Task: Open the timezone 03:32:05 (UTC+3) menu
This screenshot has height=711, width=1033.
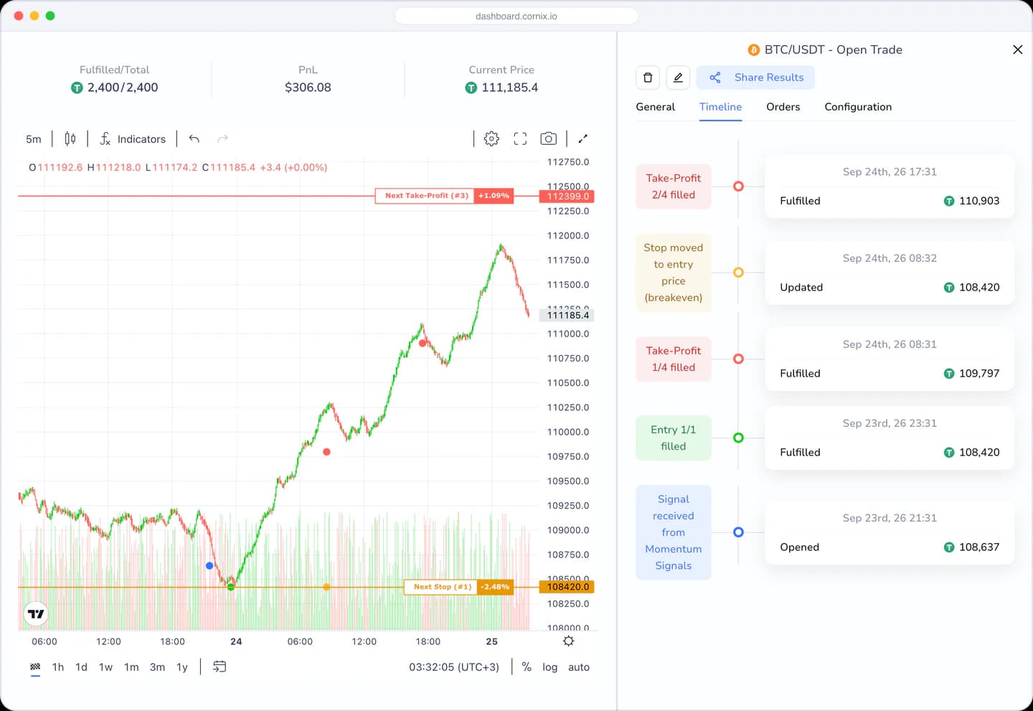Action: (x=454, y=667)
